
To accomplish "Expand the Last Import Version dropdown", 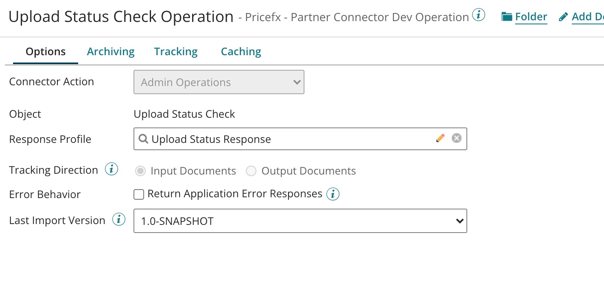I will tap(300, 221).
